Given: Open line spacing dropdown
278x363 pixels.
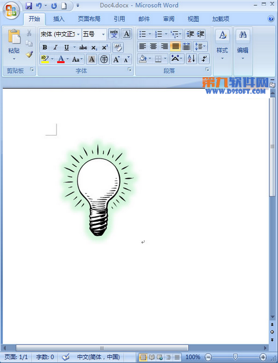Looking at the screenshot, I should pyautogui.click(x=200, y=46).
